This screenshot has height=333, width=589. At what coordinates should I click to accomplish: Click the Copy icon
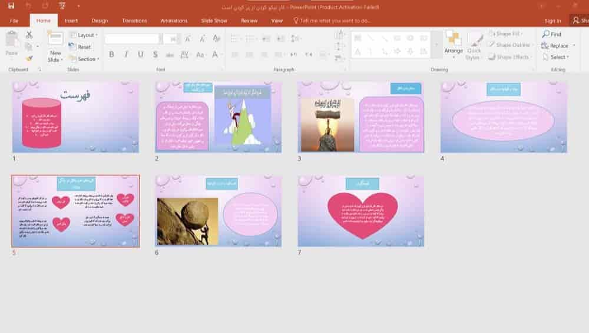(28, 46)
